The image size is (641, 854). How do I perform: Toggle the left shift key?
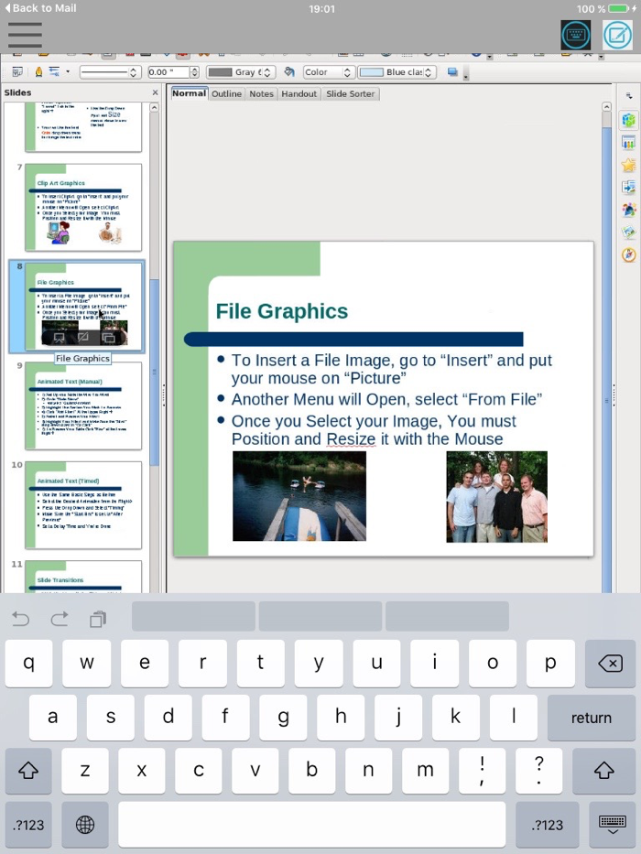pyautogui.click(x=28, y=770)
